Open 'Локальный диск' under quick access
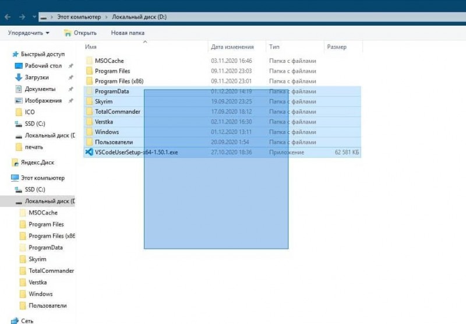The width and height of the screenshot is (466, 324). pos(50,135)
